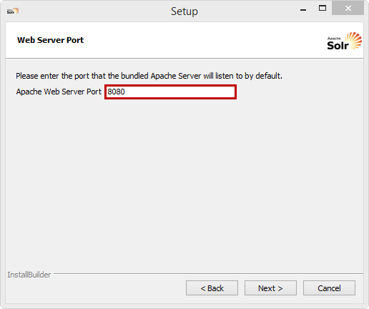The width and height of the screenshot is (369, 309).
Task: Click the InstallBuilder label
Action: click(29, 275)
